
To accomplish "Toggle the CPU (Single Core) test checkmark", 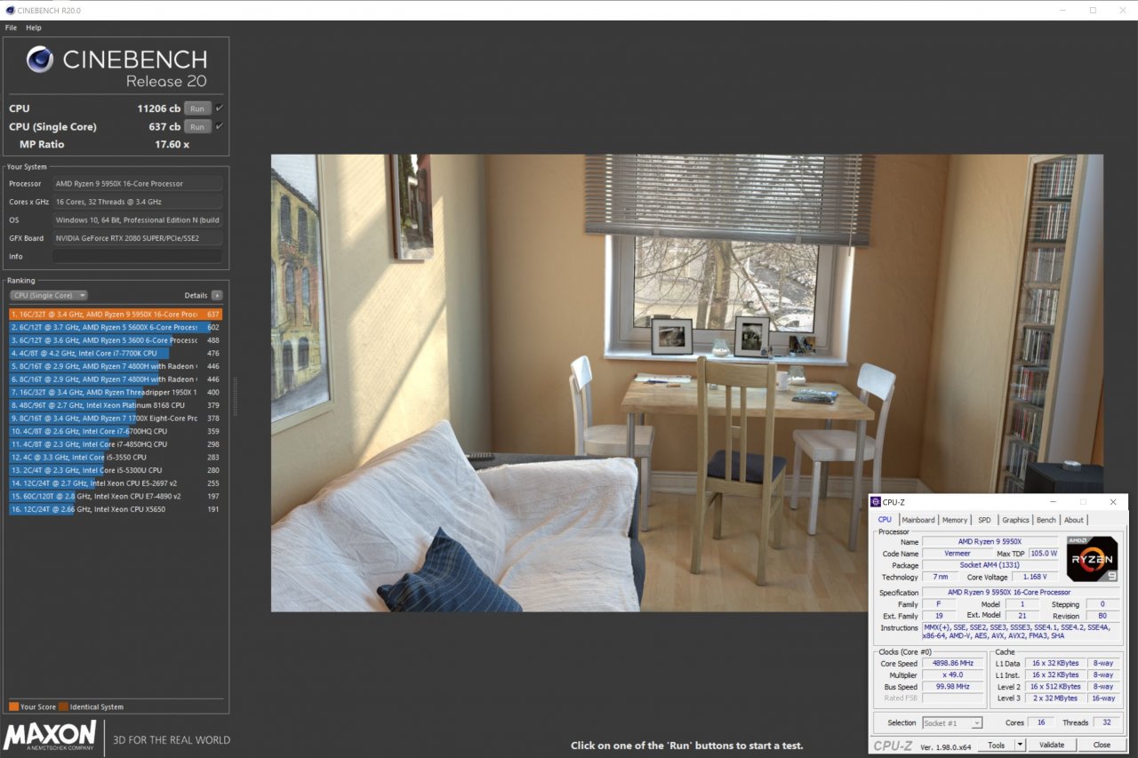I will [x=220, y=126].
